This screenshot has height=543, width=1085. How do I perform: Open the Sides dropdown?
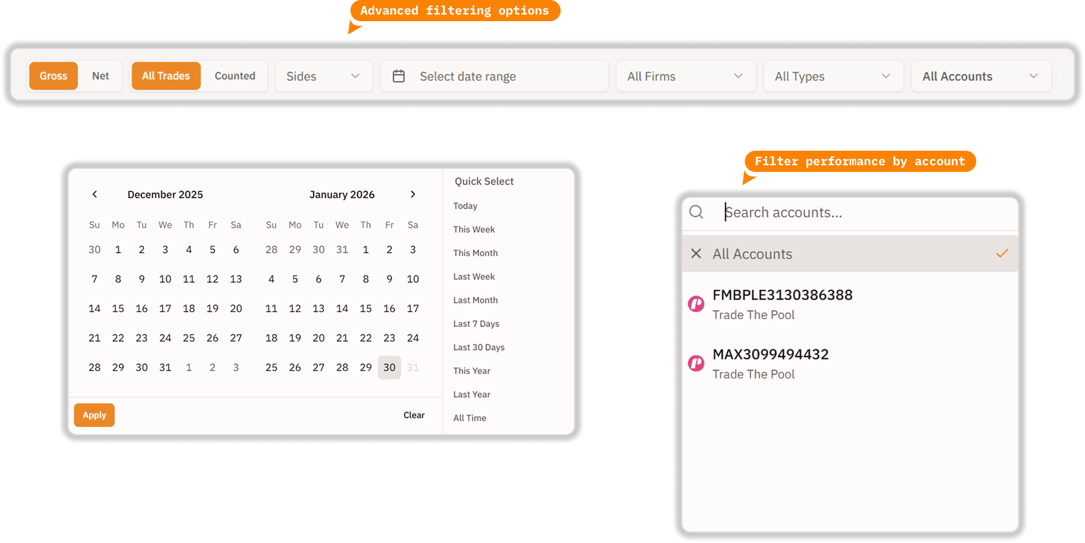point(324,76)
